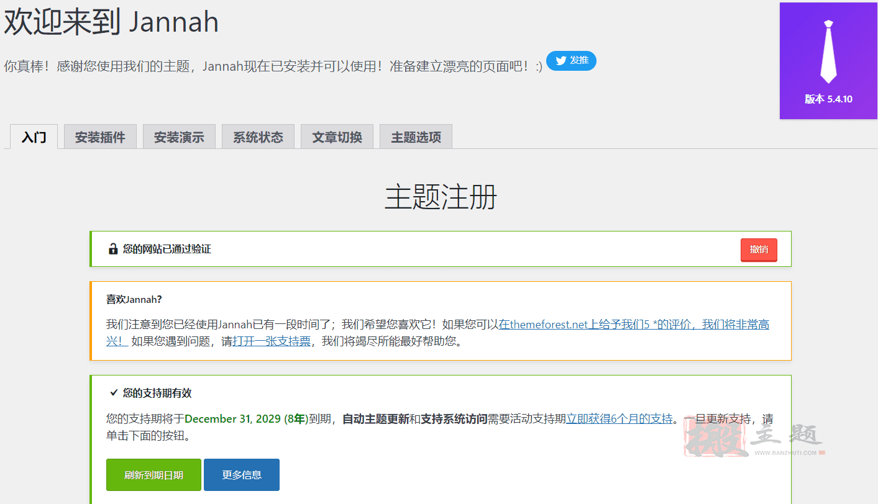
Task: Click the Twitter bird icon in the 发推 button
Action: pyautogui.click(x=561, y=60)
